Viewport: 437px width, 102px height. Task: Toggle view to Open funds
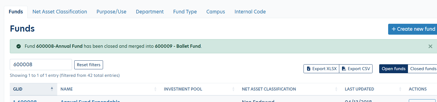(393, 69)
